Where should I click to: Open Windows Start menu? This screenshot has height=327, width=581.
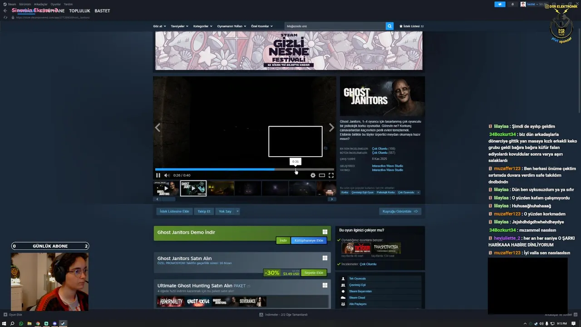[x=4, y=323]
